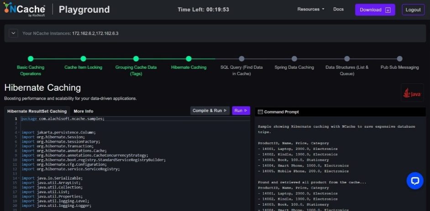Click the Command Prompt terminal icon

(x=260, y=112)
